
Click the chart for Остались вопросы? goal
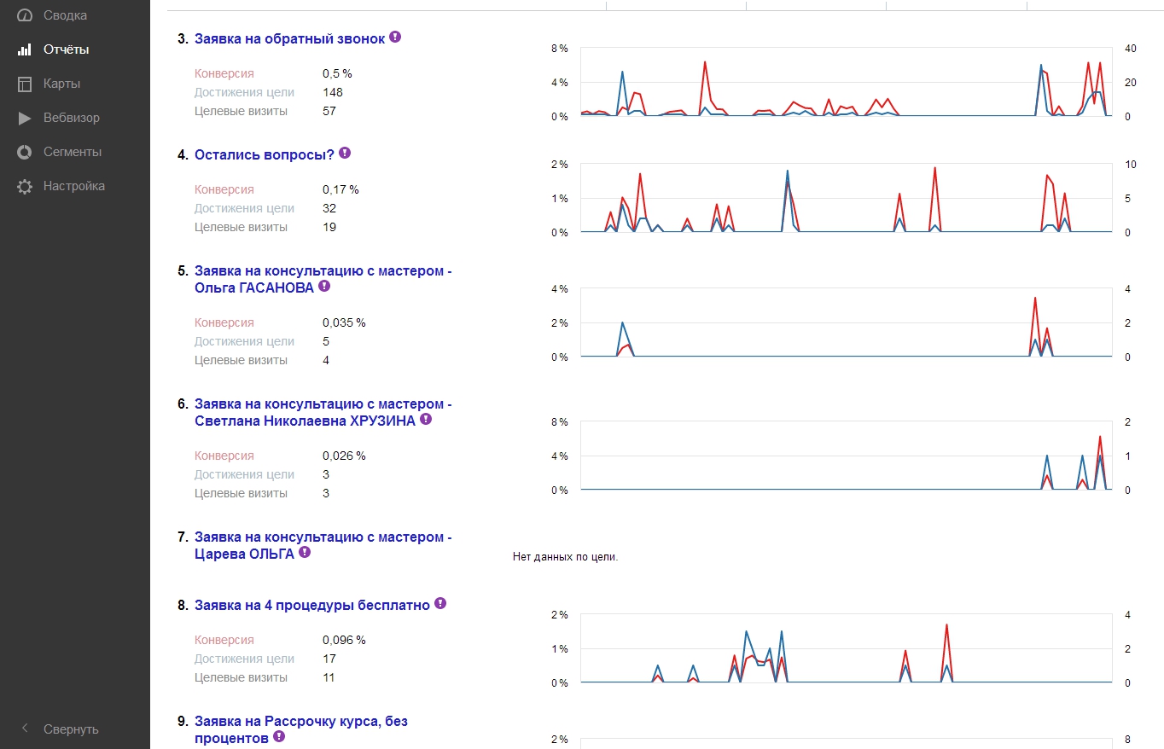(x=845, y=198)
